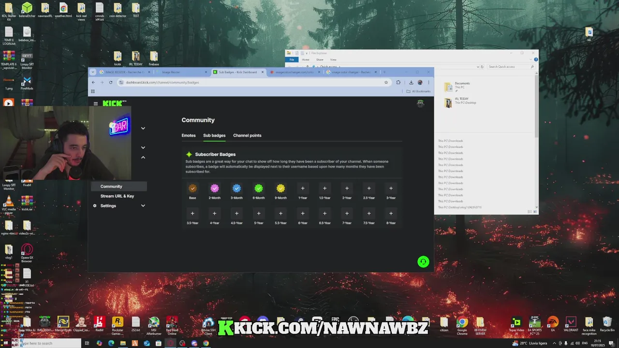Click the 9-Month yellow badge

coord(280,188)
